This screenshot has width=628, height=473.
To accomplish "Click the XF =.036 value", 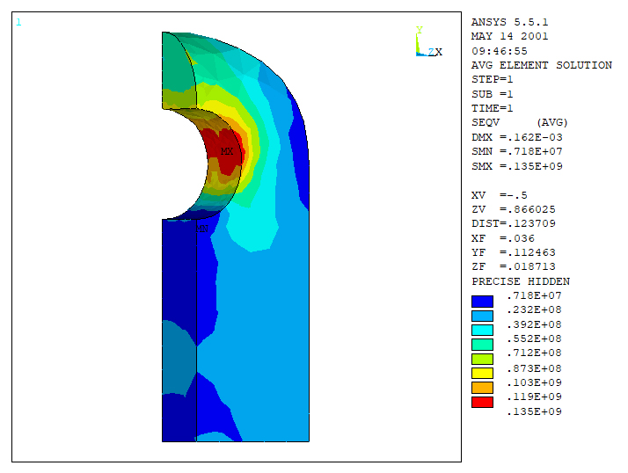I will click(x=502, y=239).
